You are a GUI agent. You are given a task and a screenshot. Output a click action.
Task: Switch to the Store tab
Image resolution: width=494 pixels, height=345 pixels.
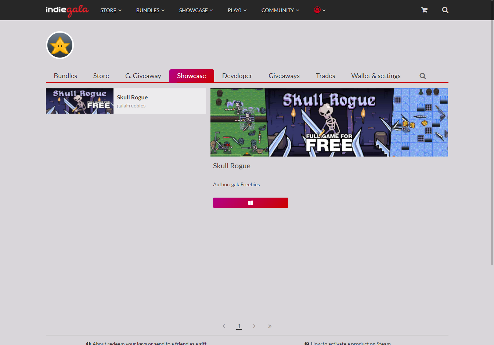101,76
